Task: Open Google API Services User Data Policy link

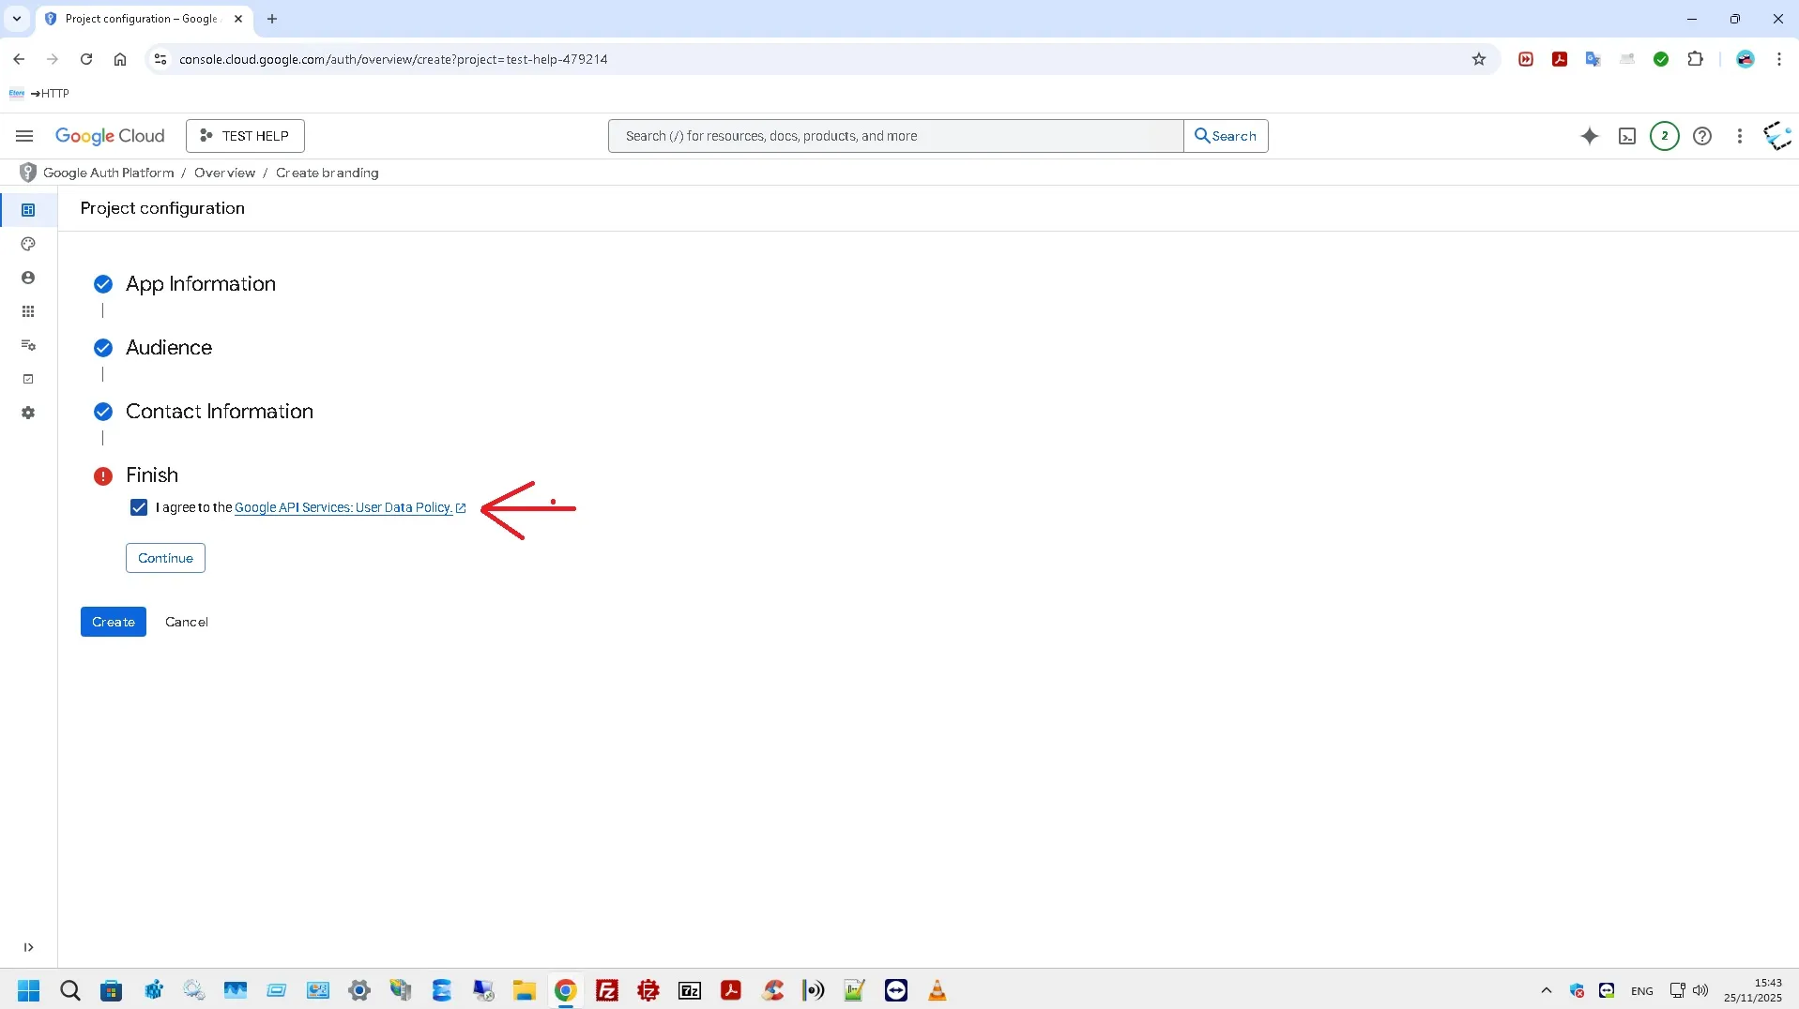Action: (x=343, y=507)
